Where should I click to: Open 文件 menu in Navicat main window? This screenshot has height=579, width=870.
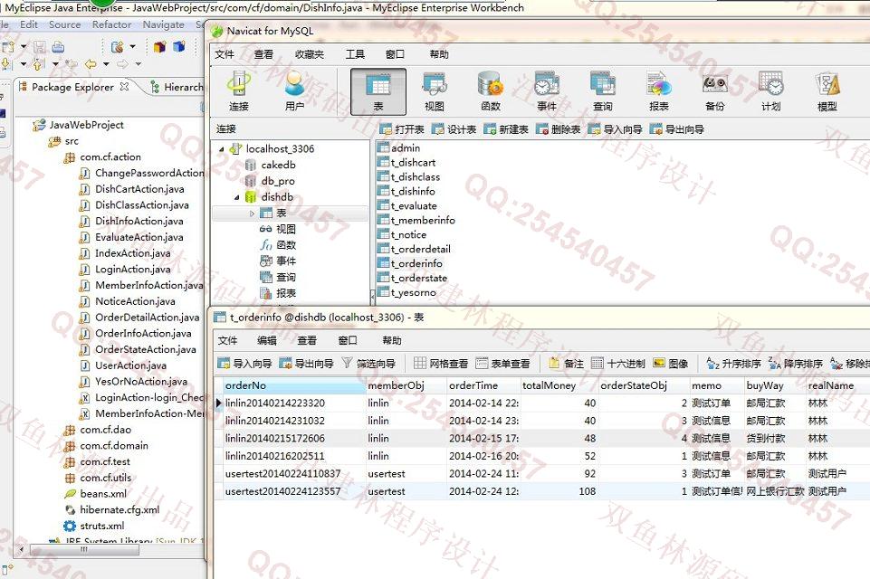click(225, 54)
